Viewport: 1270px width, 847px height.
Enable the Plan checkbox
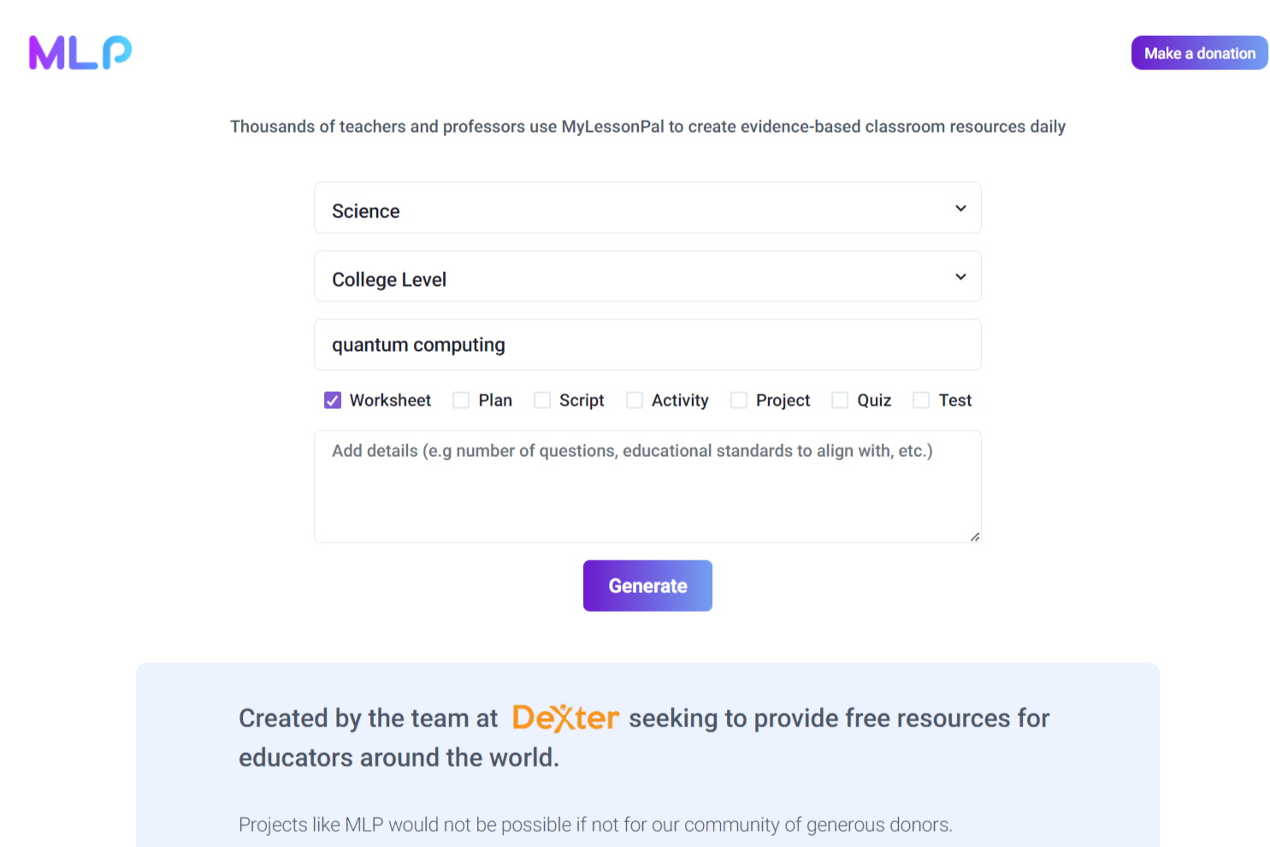coord(461,400)
